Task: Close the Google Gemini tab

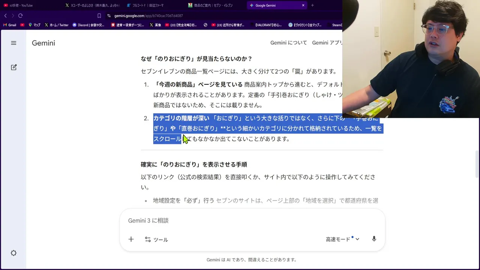Action: 303,5
